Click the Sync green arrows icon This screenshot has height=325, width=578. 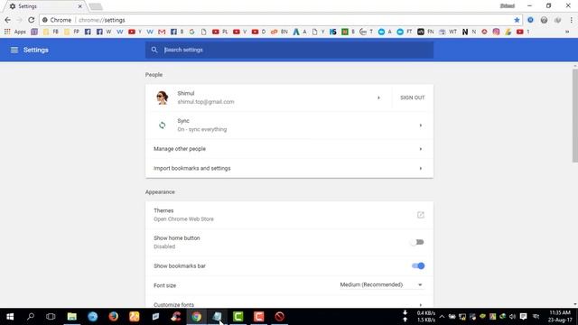point(163,125)
